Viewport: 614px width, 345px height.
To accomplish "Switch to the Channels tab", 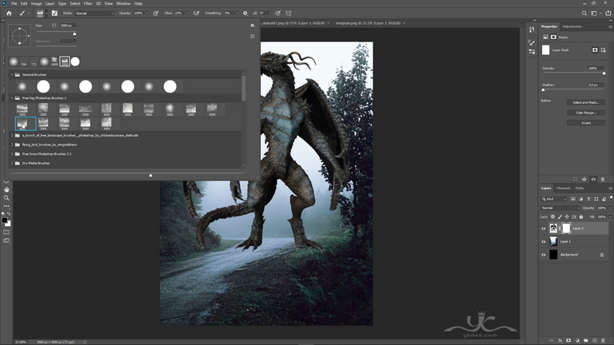I will pos(563,188).
